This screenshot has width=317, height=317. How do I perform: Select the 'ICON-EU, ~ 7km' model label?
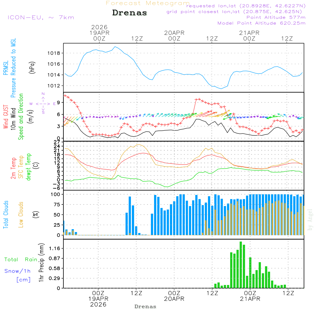41,17
